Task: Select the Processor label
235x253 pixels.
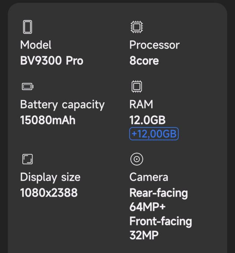Action: [154, 45]
